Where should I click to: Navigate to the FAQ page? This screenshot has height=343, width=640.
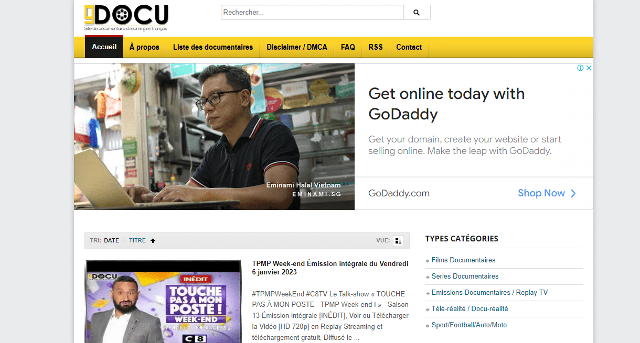coord(348,47)
